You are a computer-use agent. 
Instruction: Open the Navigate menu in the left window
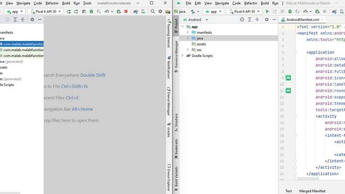click(23, 3)
